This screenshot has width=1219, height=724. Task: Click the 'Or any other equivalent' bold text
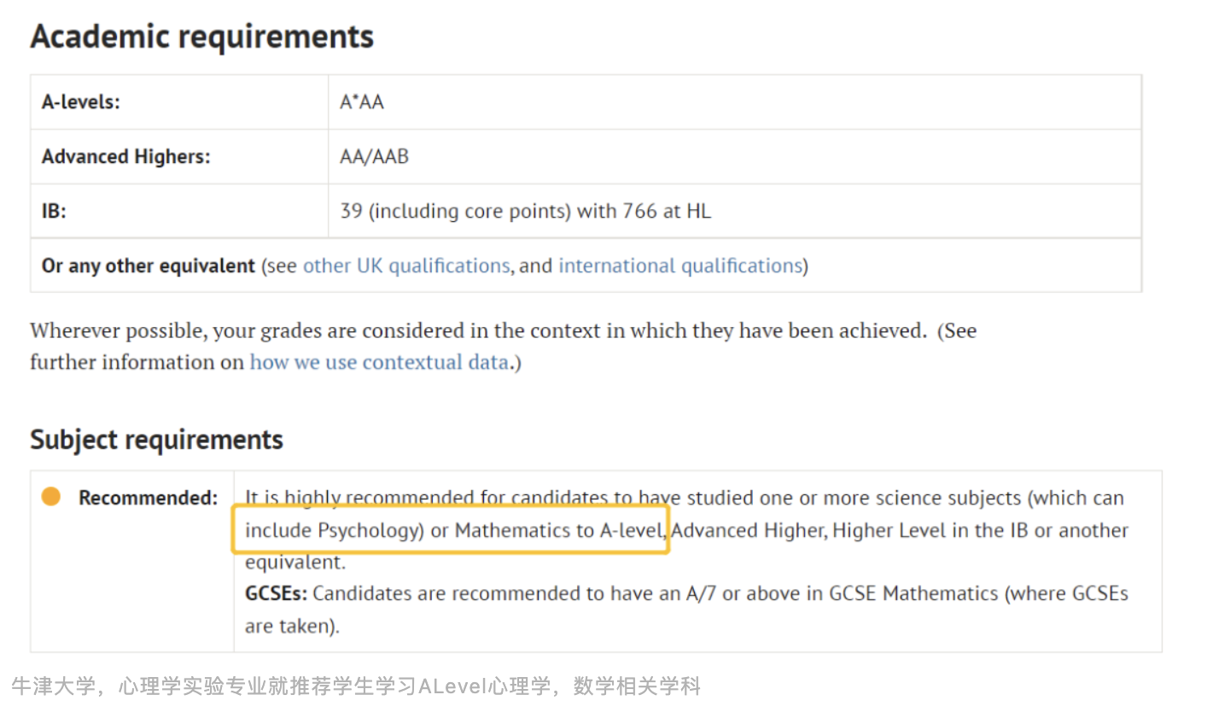148,266
